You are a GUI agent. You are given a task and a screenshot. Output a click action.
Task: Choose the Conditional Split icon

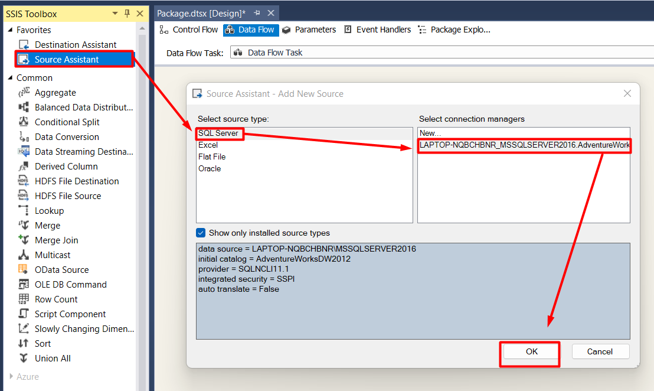pyautogui.click(x=24, y=122)
